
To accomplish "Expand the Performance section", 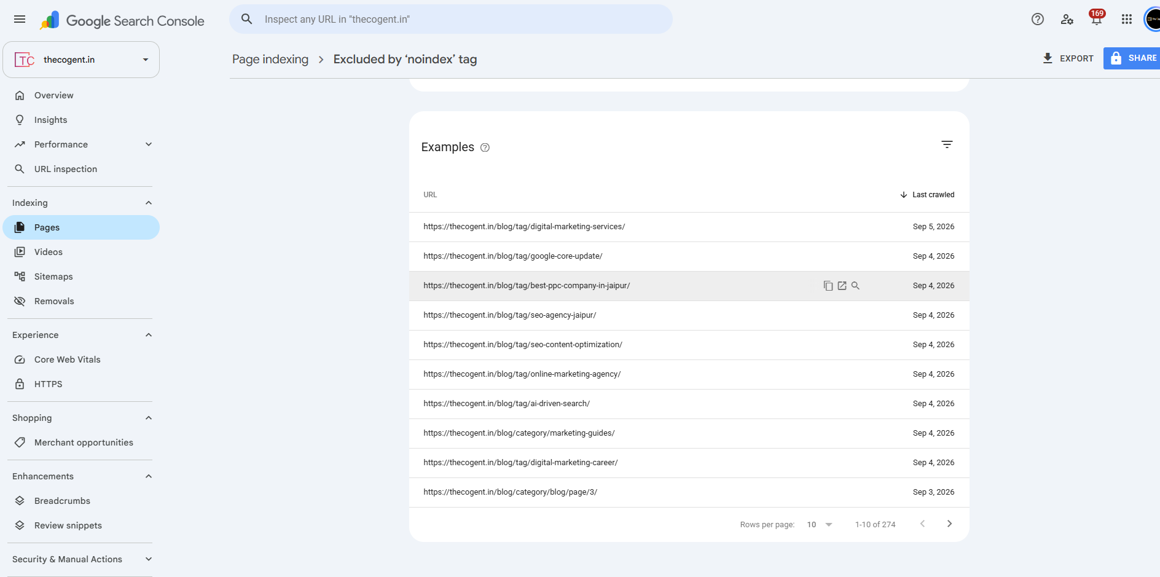I will [x=148, y=144].
